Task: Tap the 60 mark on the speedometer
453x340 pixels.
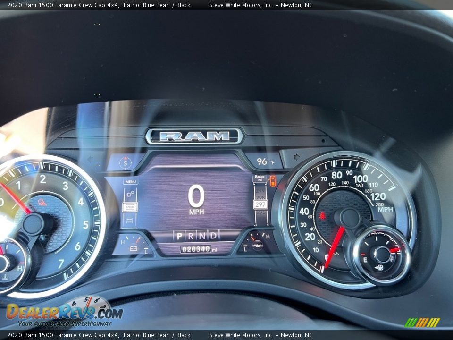Action: pyautogui.click(x=314, y=187)
